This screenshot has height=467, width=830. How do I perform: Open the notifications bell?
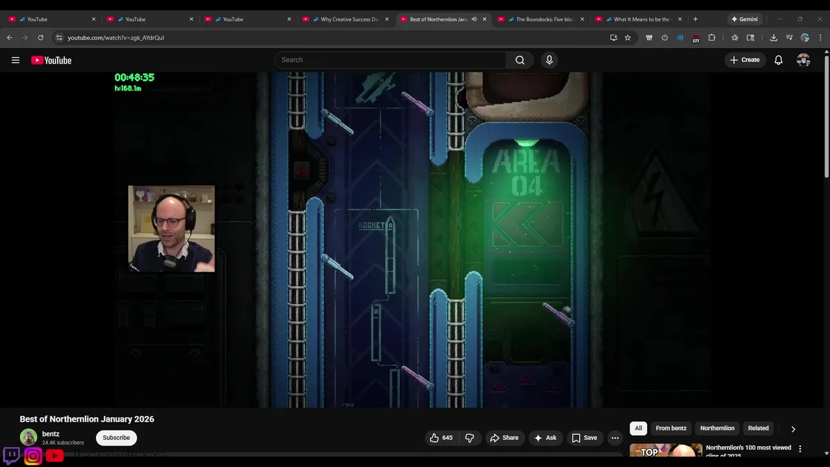779,60
